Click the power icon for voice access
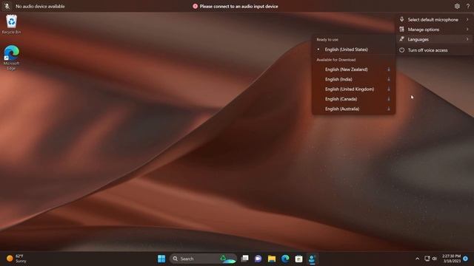This screenshot has width=474, height=266. click(401, 50)
